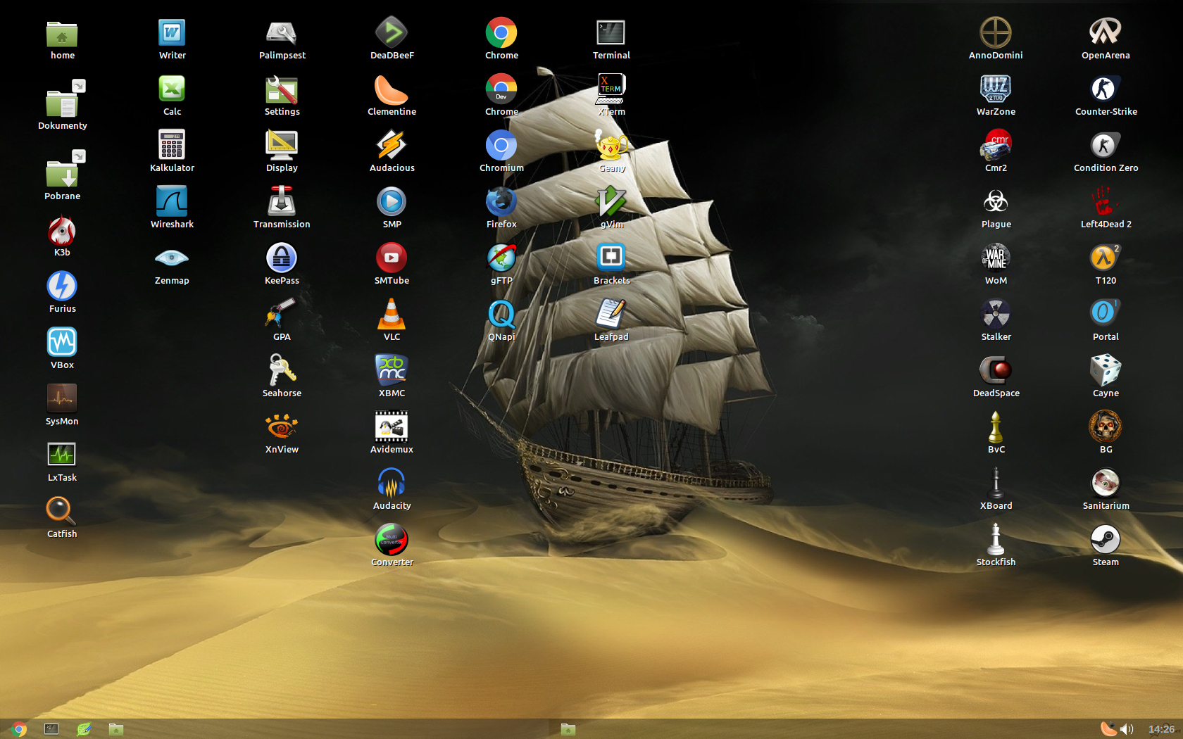The width and height of the screenshot is (1183, 739).
Task: Launch GPA privacy assistant
Action: [282, 315]
